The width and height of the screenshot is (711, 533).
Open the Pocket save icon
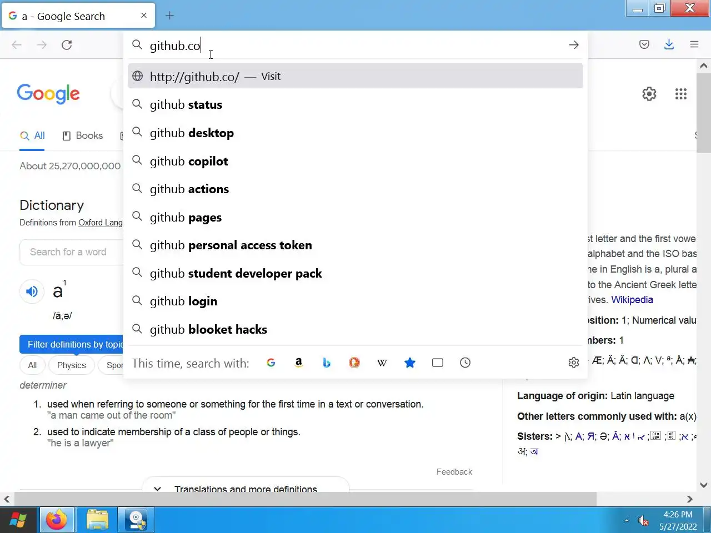[644, 45]
